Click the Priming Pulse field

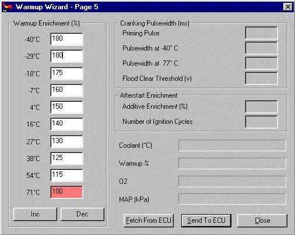pos(261,33)
